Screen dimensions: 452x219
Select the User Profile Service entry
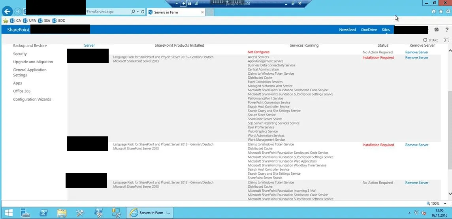[261, 127]
